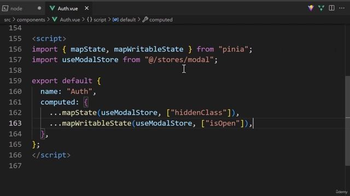Click the default breadcrumb symbol
The height and width of the screenshot is (196, 350).
(127, 20)
